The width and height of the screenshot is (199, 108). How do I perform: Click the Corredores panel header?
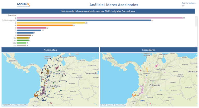[149, 50]
